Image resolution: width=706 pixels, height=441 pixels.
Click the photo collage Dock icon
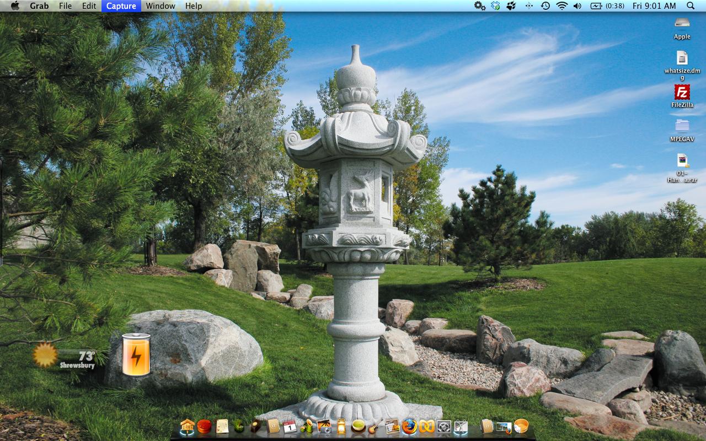click(392, 426)
